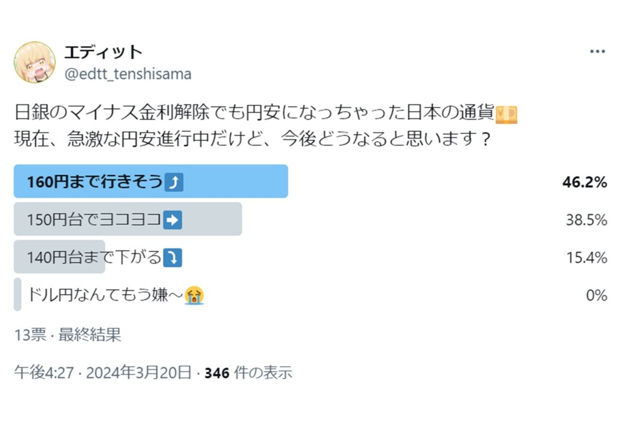The image size is (626, 433).
Task: Open the 午後4:27 timestamp link
Action: click(43, 373)
